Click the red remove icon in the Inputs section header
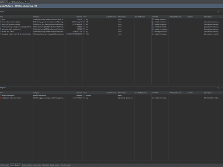Screen dimensions: 223x167 (x=221, y=12)
